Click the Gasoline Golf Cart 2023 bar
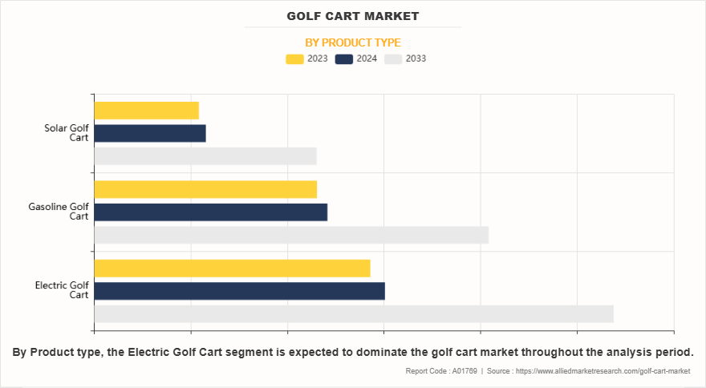This screenshot has width=706, height=388. (205, 189)
